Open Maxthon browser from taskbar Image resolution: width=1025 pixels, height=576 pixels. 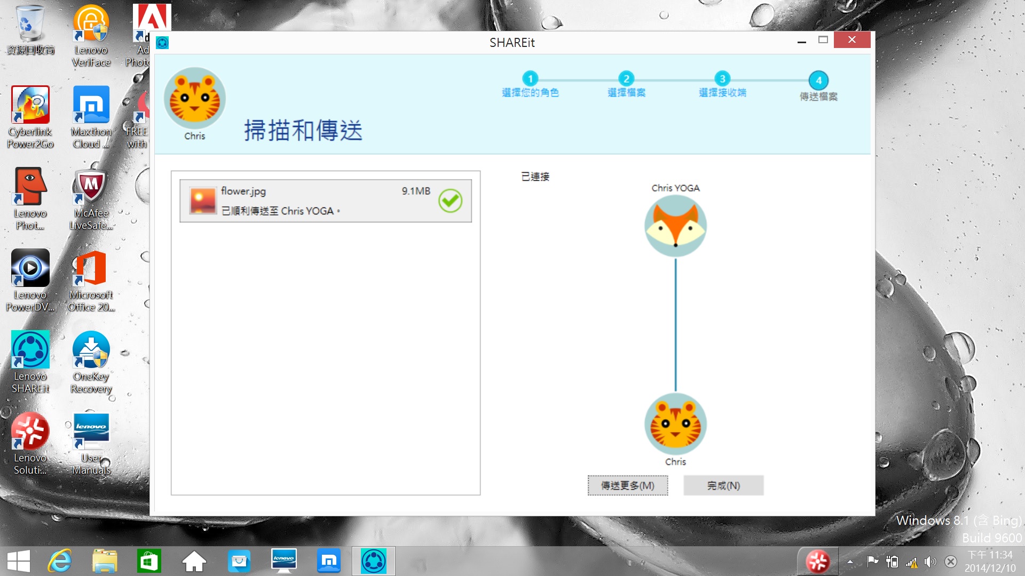click(329, 561)
